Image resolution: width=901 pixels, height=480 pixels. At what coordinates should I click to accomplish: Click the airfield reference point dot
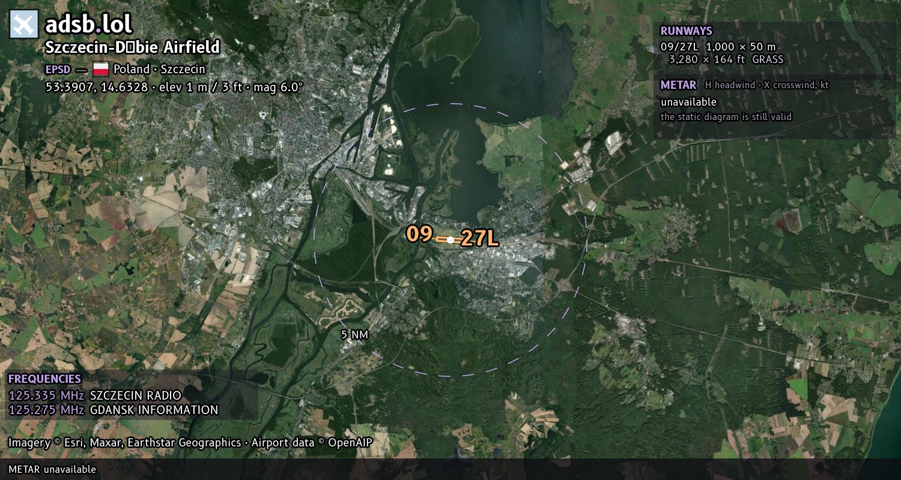(x=450, y=239)
